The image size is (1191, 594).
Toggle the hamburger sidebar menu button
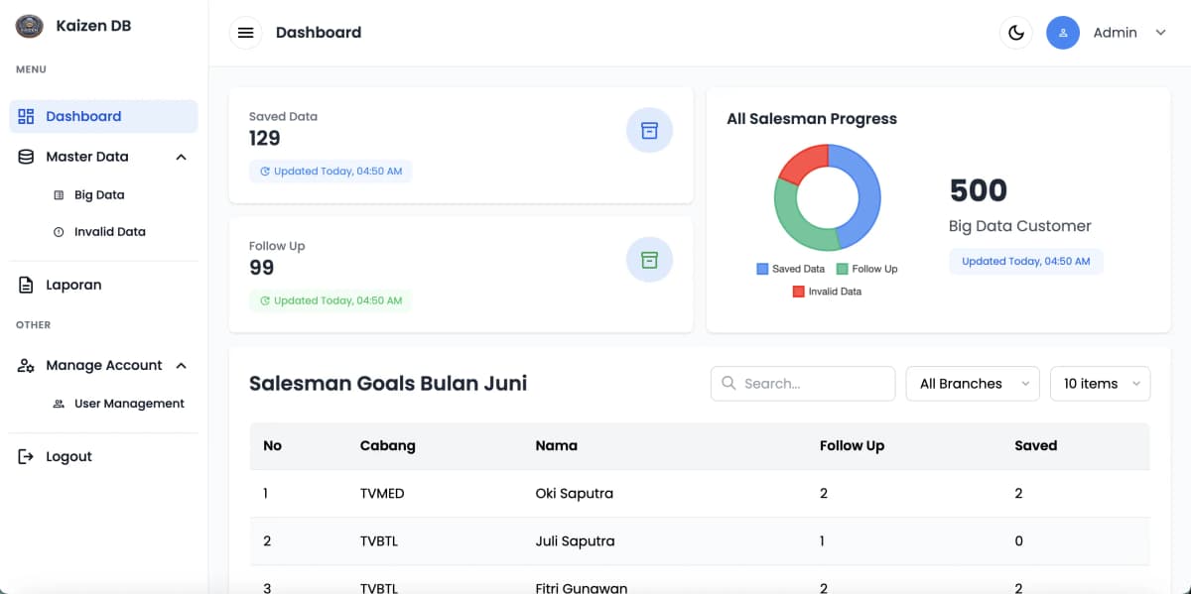246,33
